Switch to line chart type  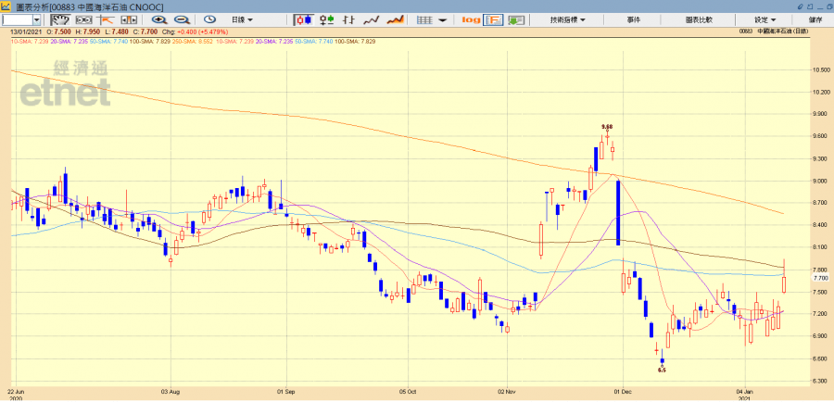373,19
